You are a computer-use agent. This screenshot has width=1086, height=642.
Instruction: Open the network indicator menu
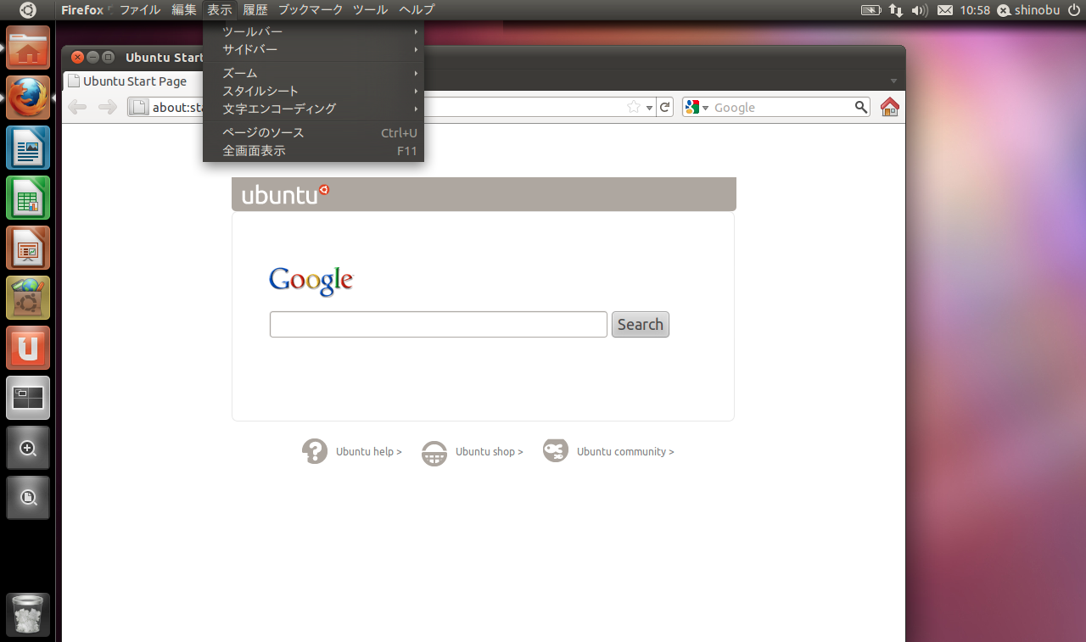pyautogui.click(x=896, y=10)
